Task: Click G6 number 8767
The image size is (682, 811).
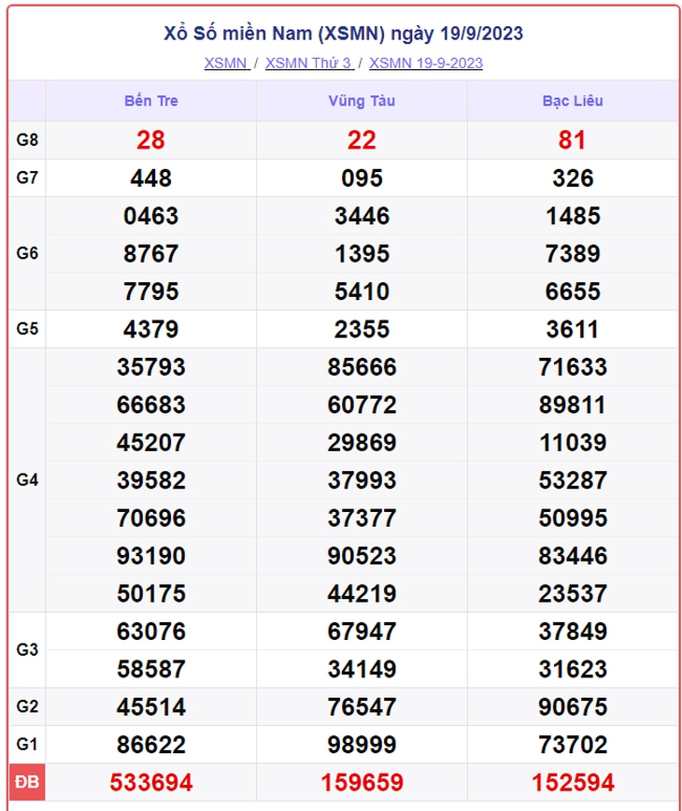Action: pyautogui.click(x=151, y=254)
